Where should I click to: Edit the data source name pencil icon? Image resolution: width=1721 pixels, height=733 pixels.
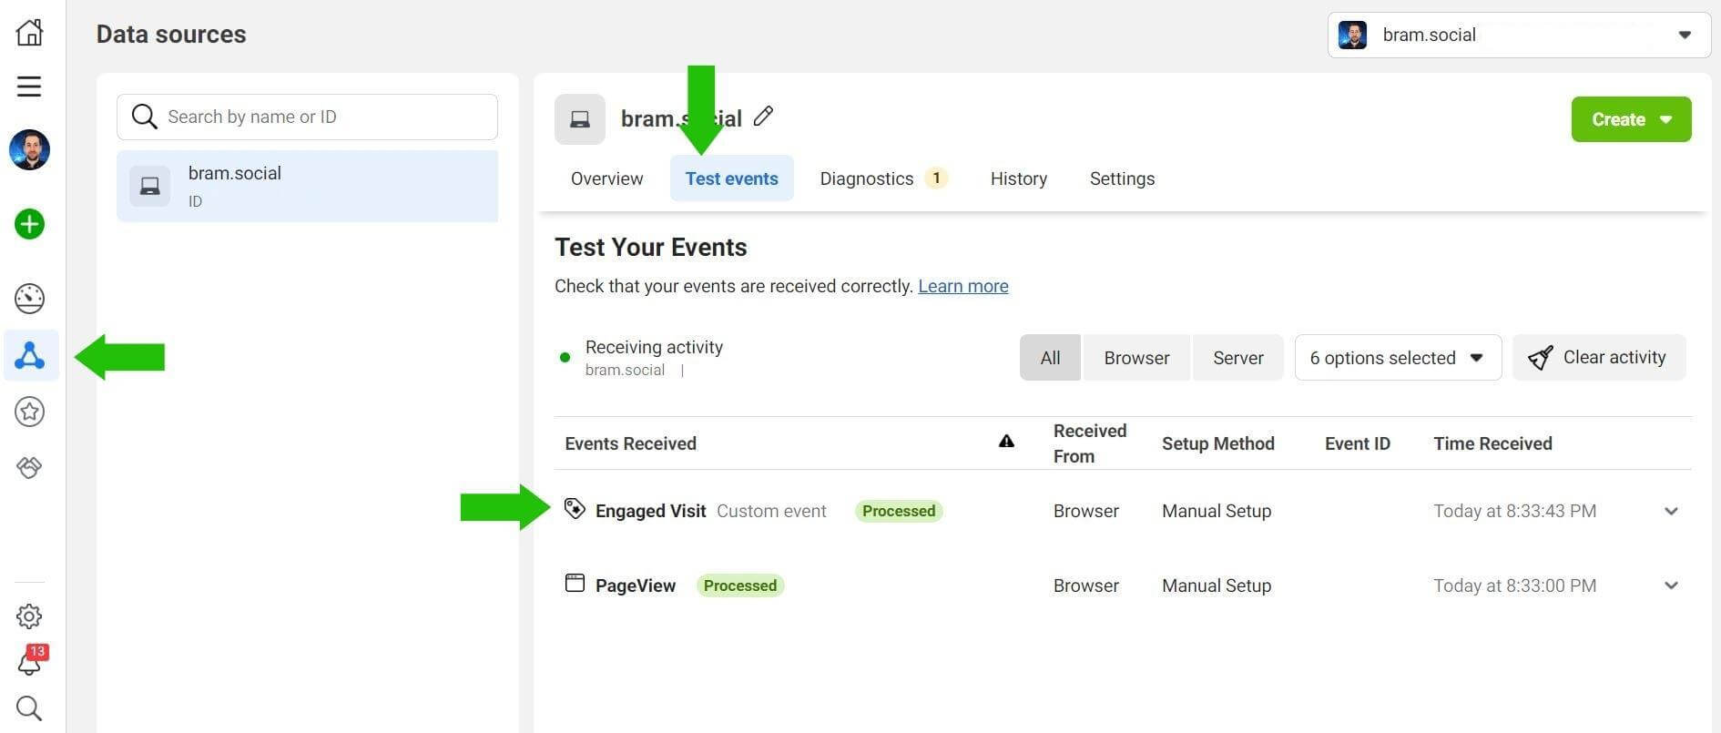pyautogui.click(x=763, y=117)
